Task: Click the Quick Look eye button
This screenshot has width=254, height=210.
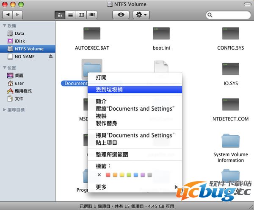Action: pyautogui.click(x=120, y=15)
